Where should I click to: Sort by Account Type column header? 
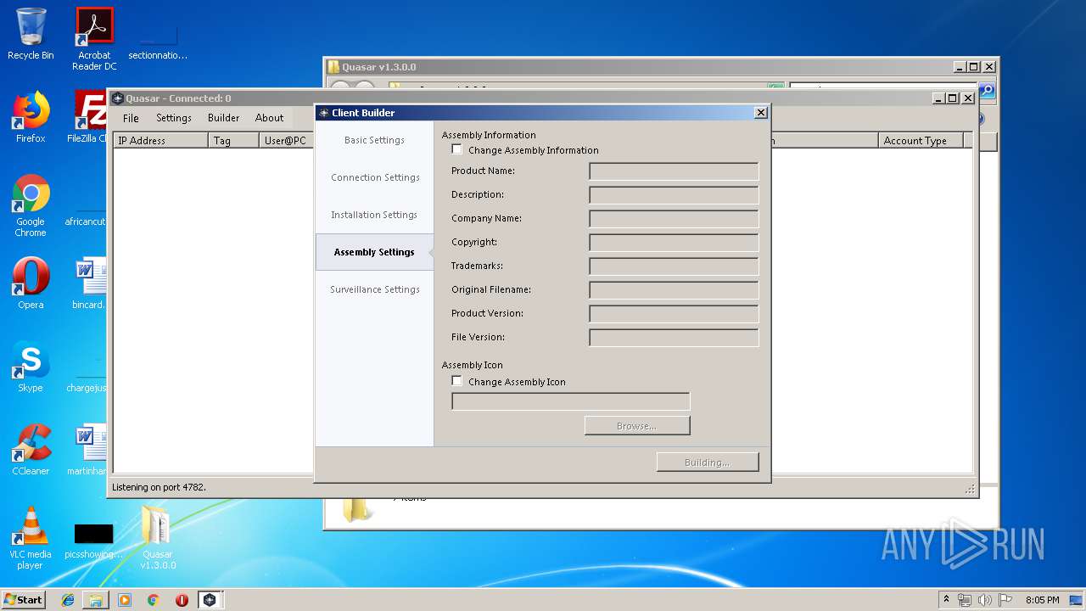(921, 140)
